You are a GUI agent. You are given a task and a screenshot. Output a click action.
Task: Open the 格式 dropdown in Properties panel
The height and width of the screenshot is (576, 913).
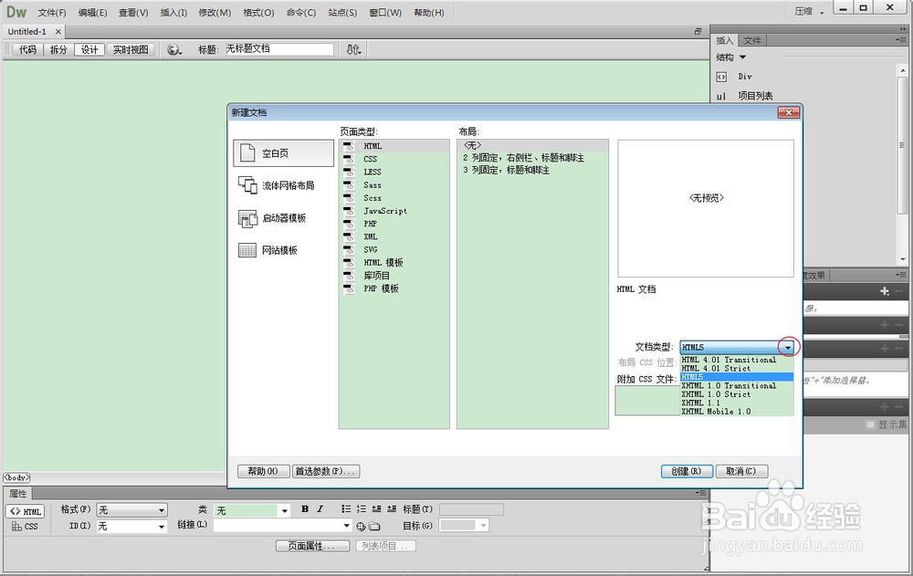(131, 510)
